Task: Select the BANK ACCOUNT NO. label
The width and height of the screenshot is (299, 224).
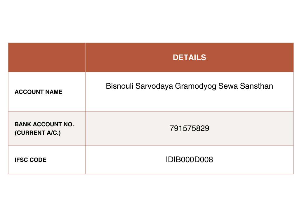Action: (44, 124)
